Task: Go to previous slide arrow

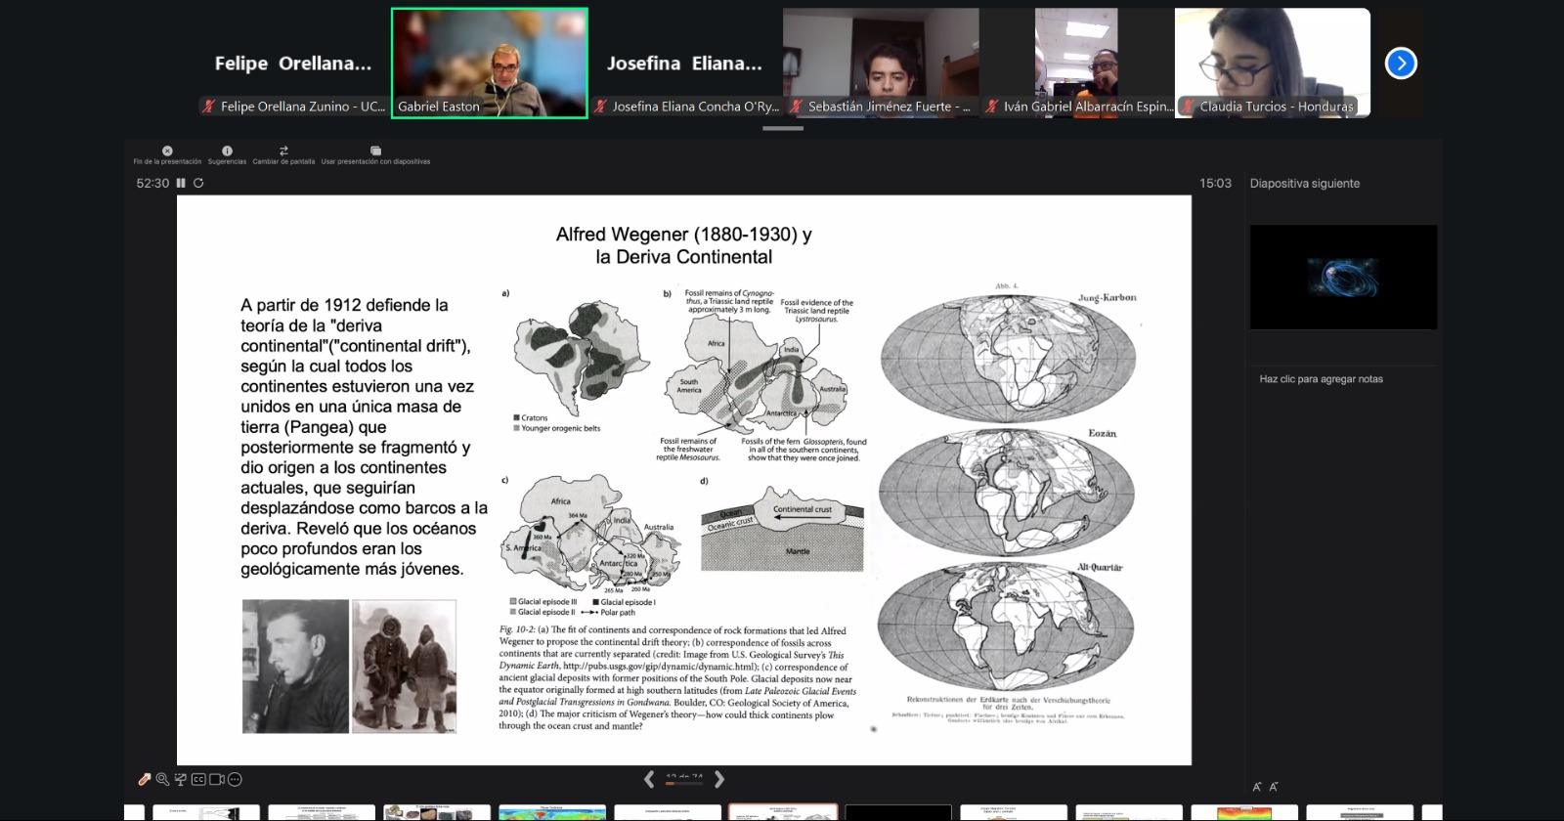Action: click(x=649, y=779)
